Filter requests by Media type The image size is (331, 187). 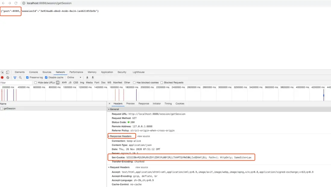89,83
